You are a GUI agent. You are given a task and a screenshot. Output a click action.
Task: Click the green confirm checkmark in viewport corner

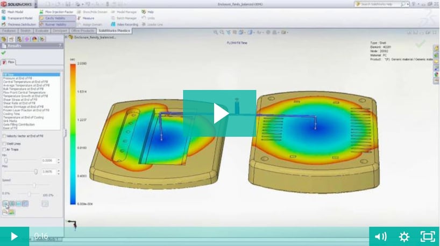pos(420,44)
